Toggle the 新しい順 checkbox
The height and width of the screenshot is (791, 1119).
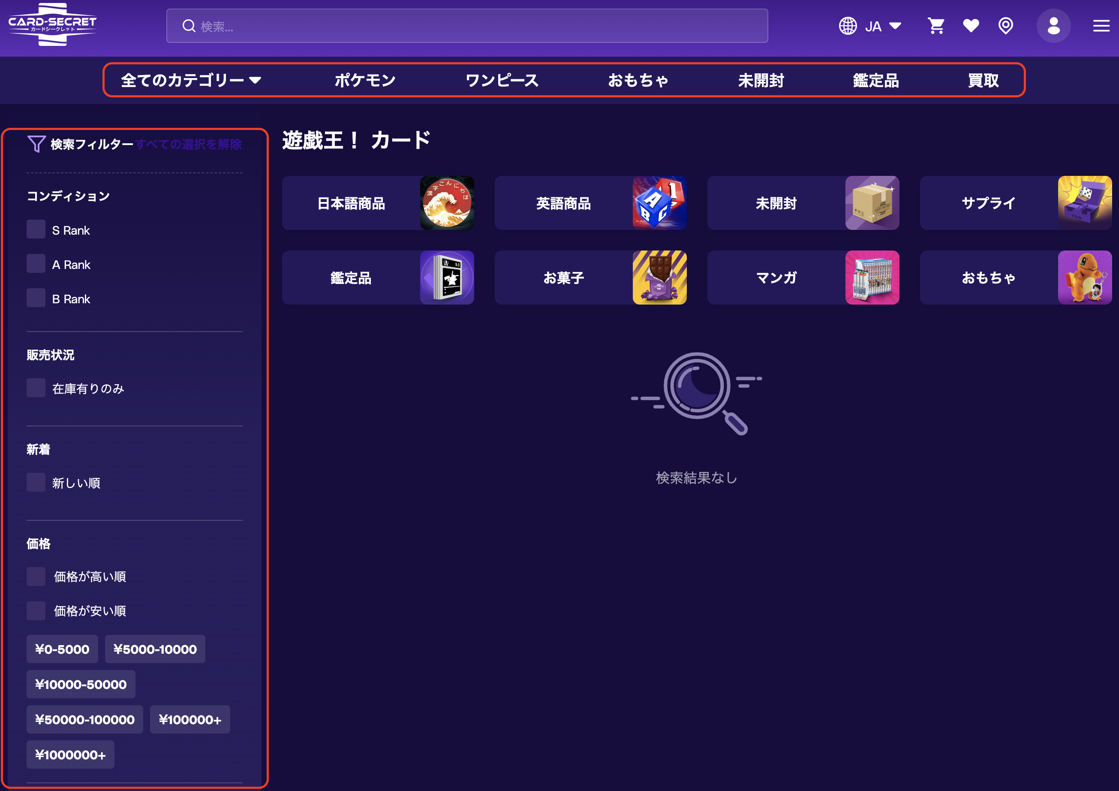pyautogui.click(x=36, y=482)
